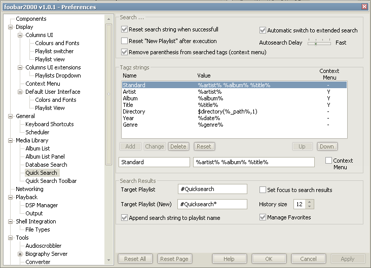
Task: Expand the Biography Server node
Action: (20, 254)
